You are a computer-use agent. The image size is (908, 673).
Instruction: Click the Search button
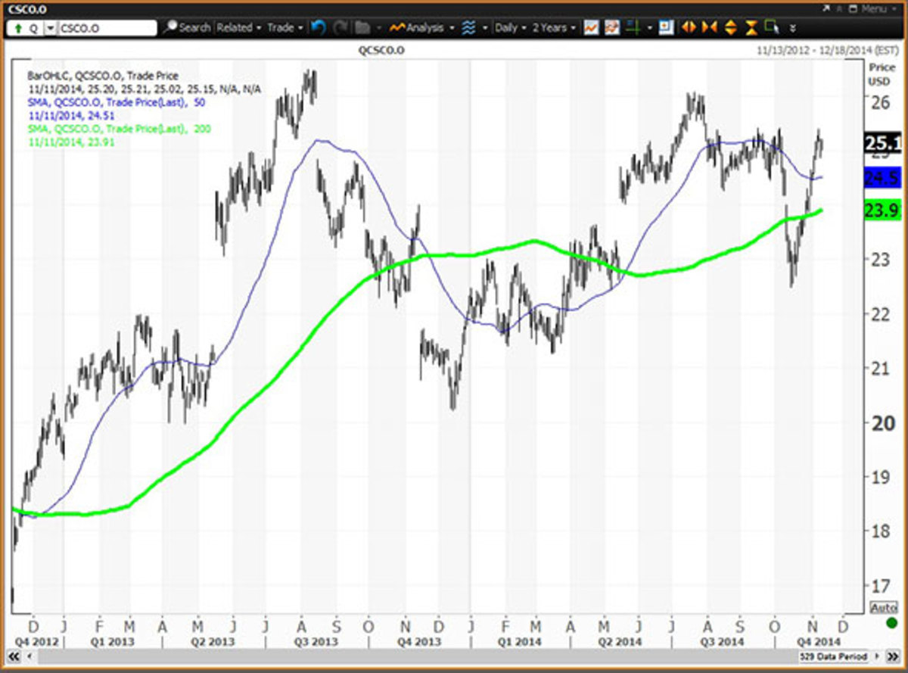tap(188, 28)
